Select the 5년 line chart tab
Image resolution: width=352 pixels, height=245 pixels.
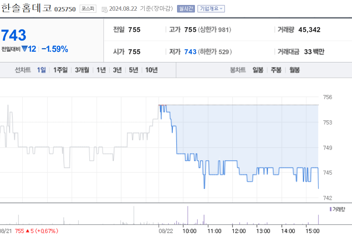(134, 70)
